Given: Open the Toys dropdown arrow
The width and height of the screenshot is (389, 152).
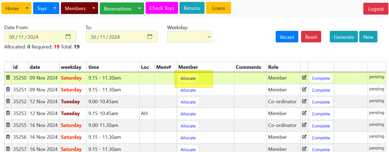Looking at the screenshot, I should [x=55, y=8].
